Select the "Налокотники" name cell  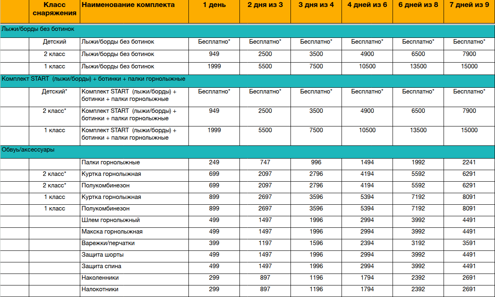tap(100, 290)
